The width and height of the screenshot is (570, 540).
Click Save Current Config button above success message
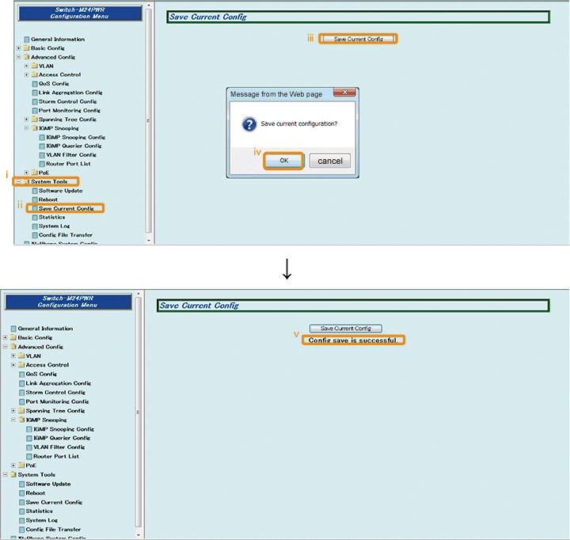tap(345, 328)
